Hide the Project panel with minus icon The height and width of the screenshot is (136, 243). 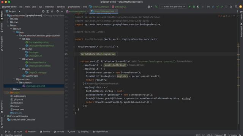click(62, 11)
